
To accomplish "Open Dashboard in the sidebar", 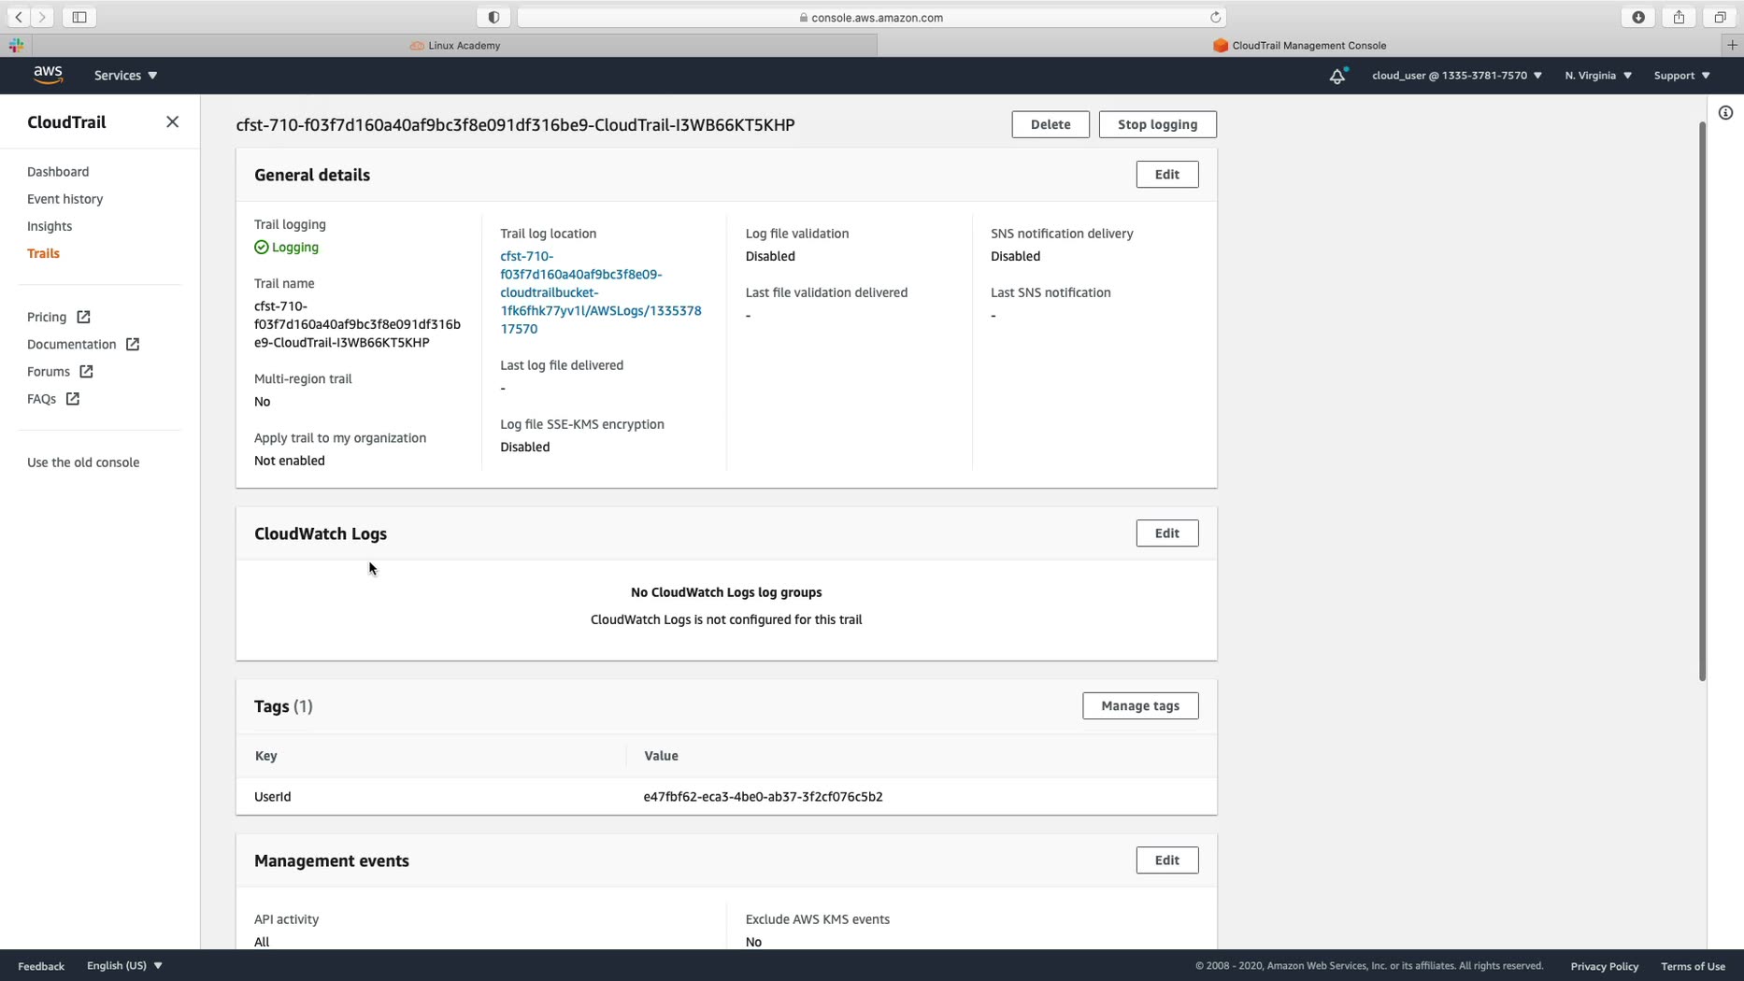I will pyautogui.click(x=58, y=172).
